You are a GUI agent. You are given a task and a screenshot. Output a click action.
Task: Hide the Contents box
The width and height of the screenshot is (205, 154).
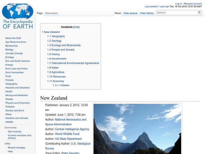pyautogui.click(x=77, y=27)
